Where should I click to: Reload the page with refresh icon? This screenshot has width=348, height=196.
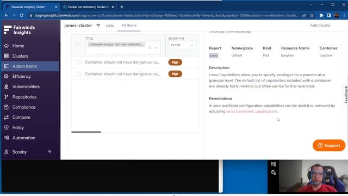[x=22, y=15]
